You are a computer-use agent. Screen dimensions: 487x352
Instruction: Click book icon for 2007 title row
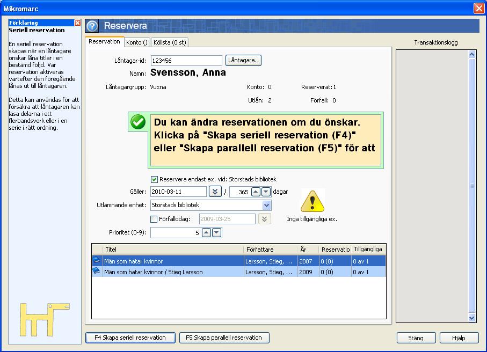click(x=97, y=260)
